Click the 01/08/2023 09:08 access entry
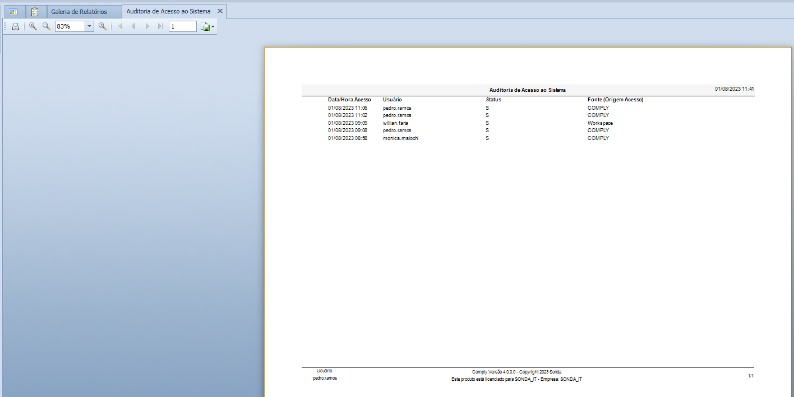This screenshot has height=397, width=794. [x=348, y=130]
